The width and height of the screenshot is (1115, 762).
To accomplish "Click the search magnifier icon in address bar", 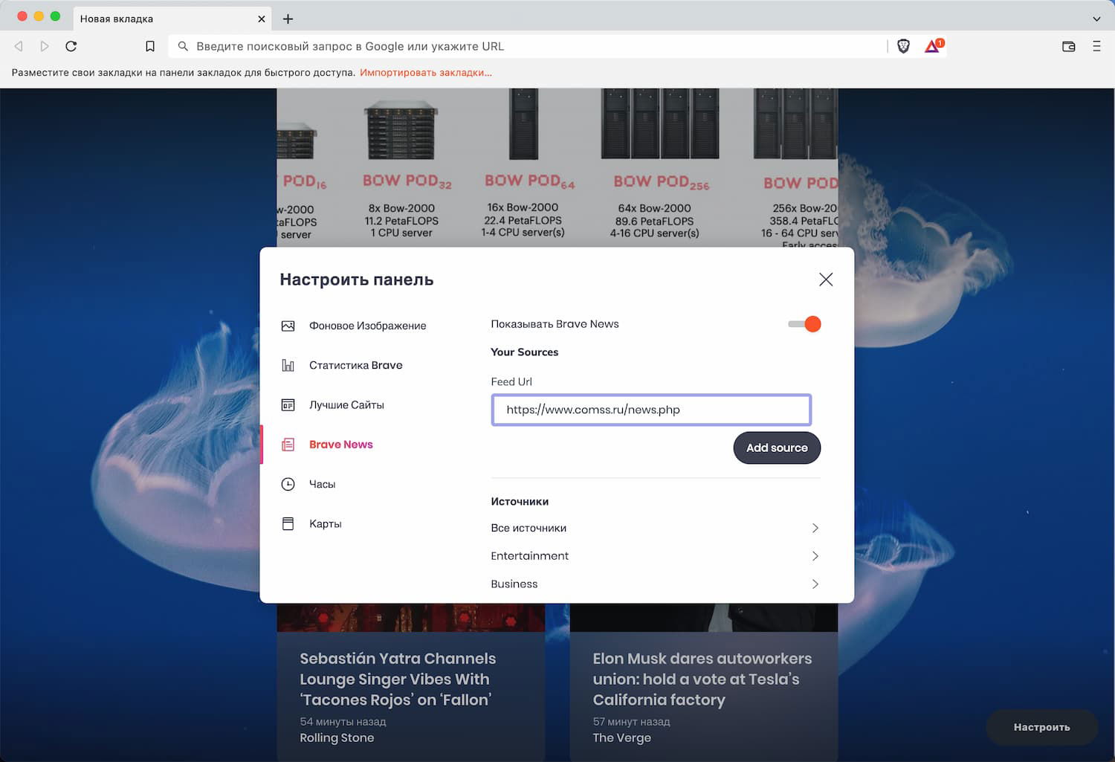I will pyautogui.click(x=183, y=46).
